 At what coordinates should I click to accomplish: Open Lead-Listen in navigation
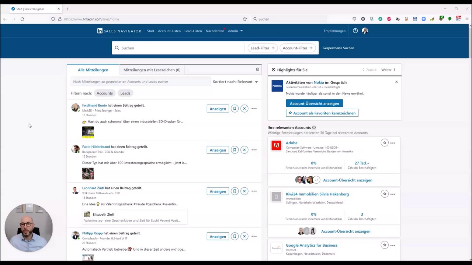point(193,31)
